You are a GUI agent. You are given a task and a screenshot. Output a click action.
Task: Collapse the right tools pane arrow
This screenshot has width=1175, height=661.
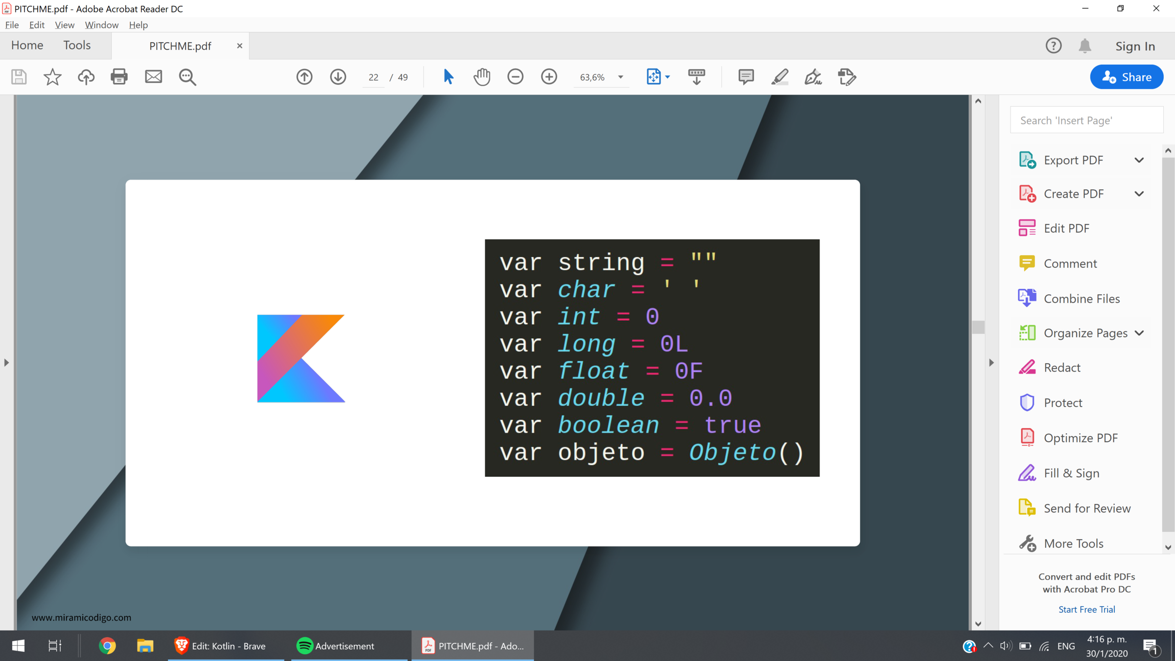click(x=991, y=363)
